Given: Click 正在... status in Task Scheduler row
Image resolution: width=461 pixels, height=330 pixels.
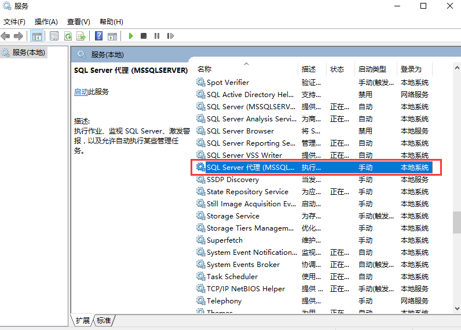Looking at the screenshot, I should point(339,277).
